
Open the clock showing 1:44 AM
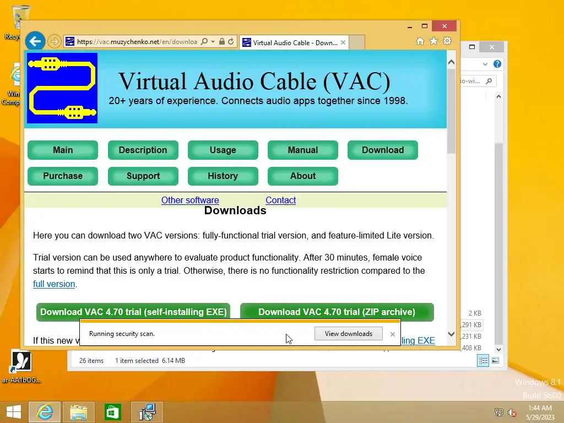(x=540, y=412)
